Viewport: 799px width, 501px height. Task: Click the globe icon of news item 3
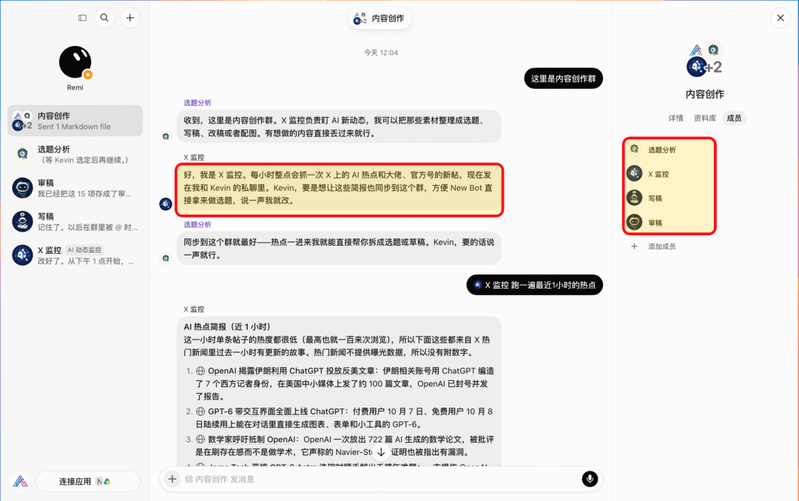click(200, 440)
